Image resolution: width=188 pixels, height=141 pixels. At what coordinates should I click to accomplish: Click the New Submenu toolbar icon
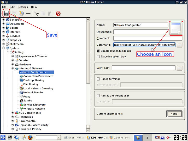click(x=21, y=13)
